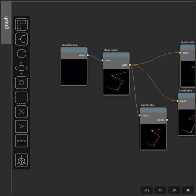
Task: Click the X icon in toolbar
Action: pos(21,112)
